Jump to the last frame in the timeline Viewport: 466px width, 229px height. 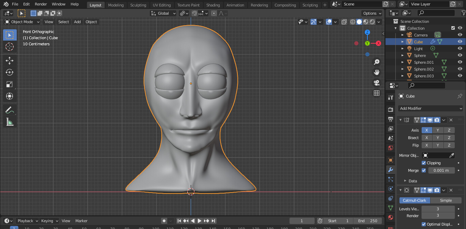(x=214, y=220)
